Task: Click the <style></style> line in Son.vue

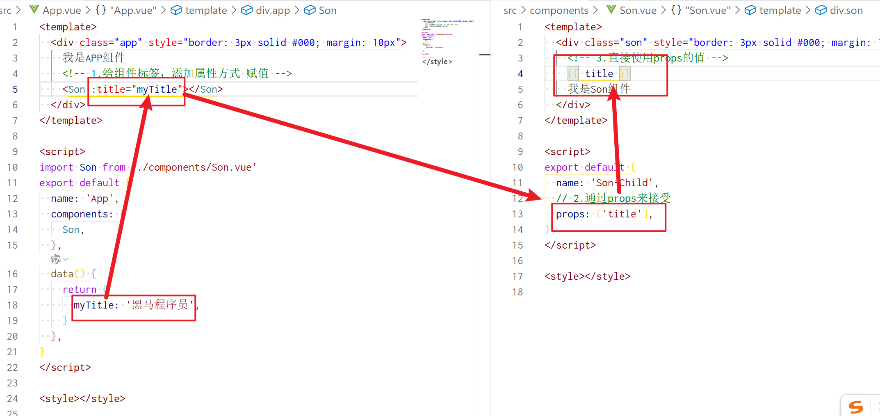Action: pyautogui.click(x=588, y=277)
